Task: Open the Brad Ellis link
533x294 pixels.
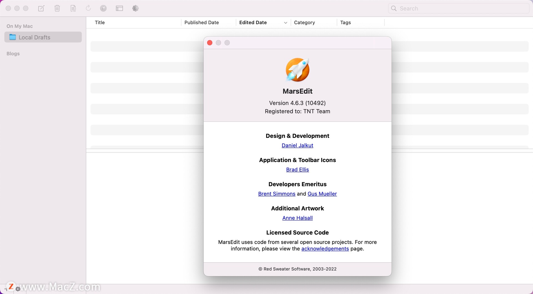Action: pyautogui.click(x=297, y=170)
